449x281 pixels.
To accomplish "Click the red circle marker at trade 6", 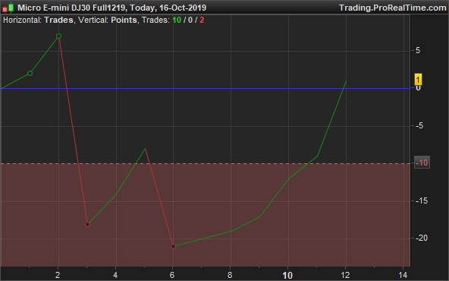I will click(173, 246).
